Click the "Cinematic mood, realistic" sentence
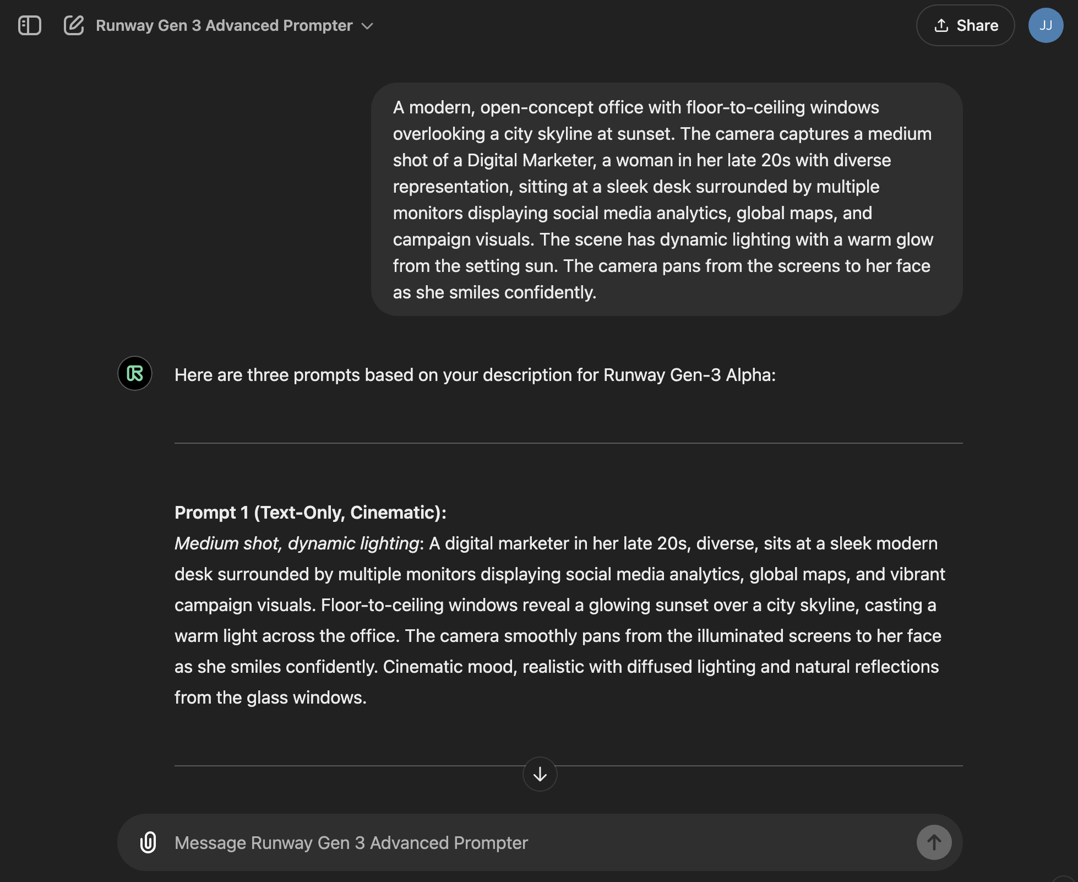Screen dimensions: 1078x882 450,667
